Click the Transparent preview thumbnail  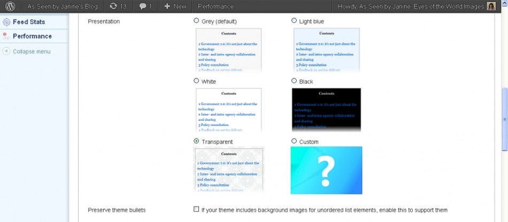click(229, 170)
